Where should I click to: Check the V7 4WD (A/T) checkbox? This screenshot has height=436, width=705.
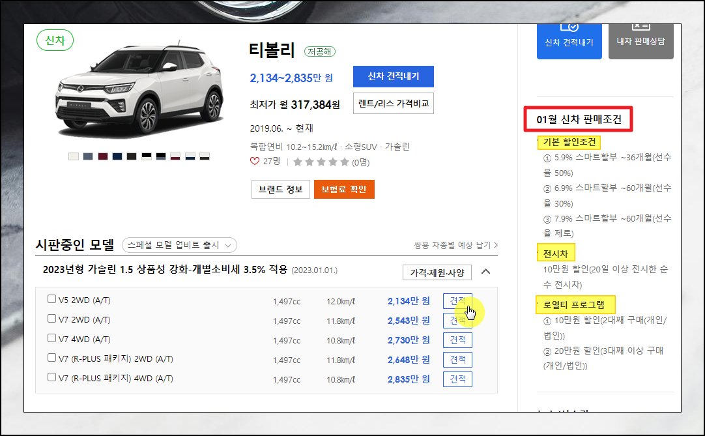click(x=51, y=338)
